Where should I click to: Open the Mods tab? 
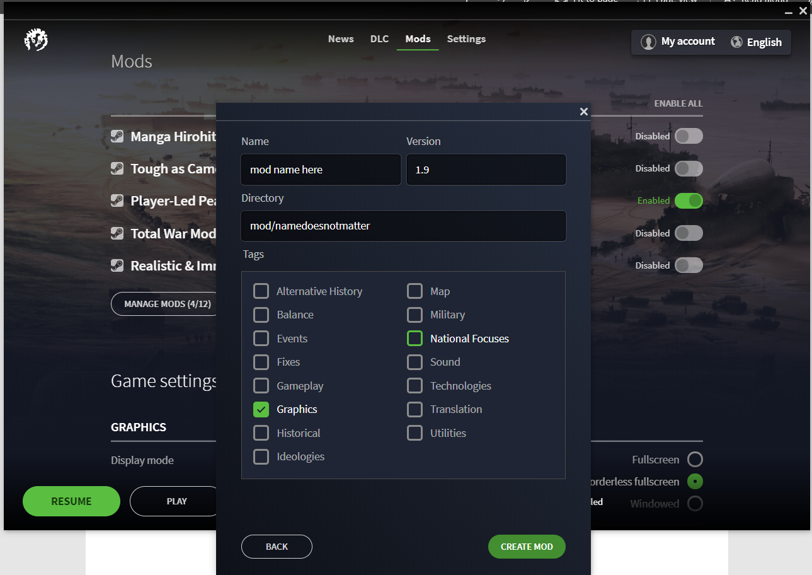(x=418, y=39)
